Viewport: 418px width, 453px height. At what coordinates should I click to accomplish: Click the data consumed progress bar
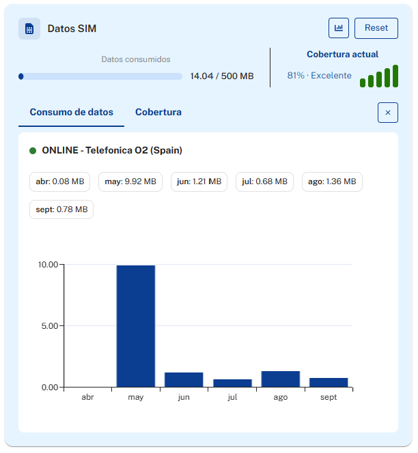coord(100,76)
